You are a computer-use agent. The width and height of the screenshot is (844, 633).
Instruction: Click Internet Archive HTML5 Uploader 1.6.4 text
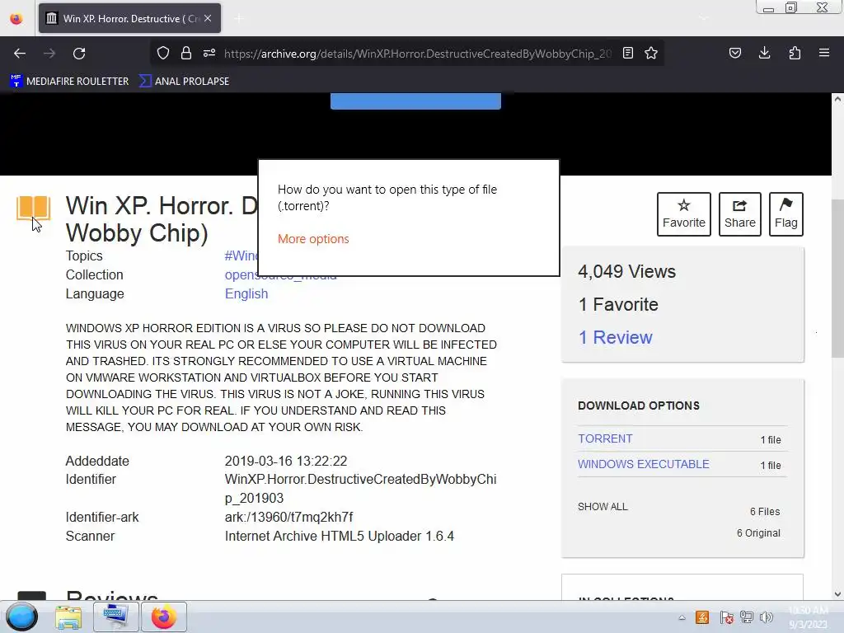[339, 536]
